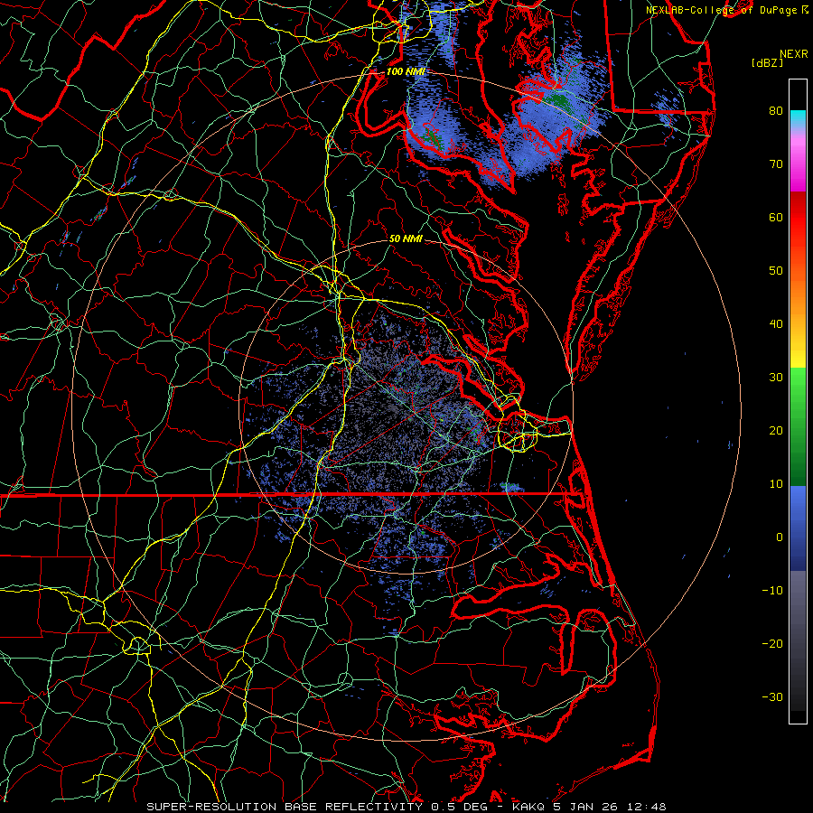813x813 pixels.
Task: Click the 40 dBZ scale value
Action: click(776, 324)
